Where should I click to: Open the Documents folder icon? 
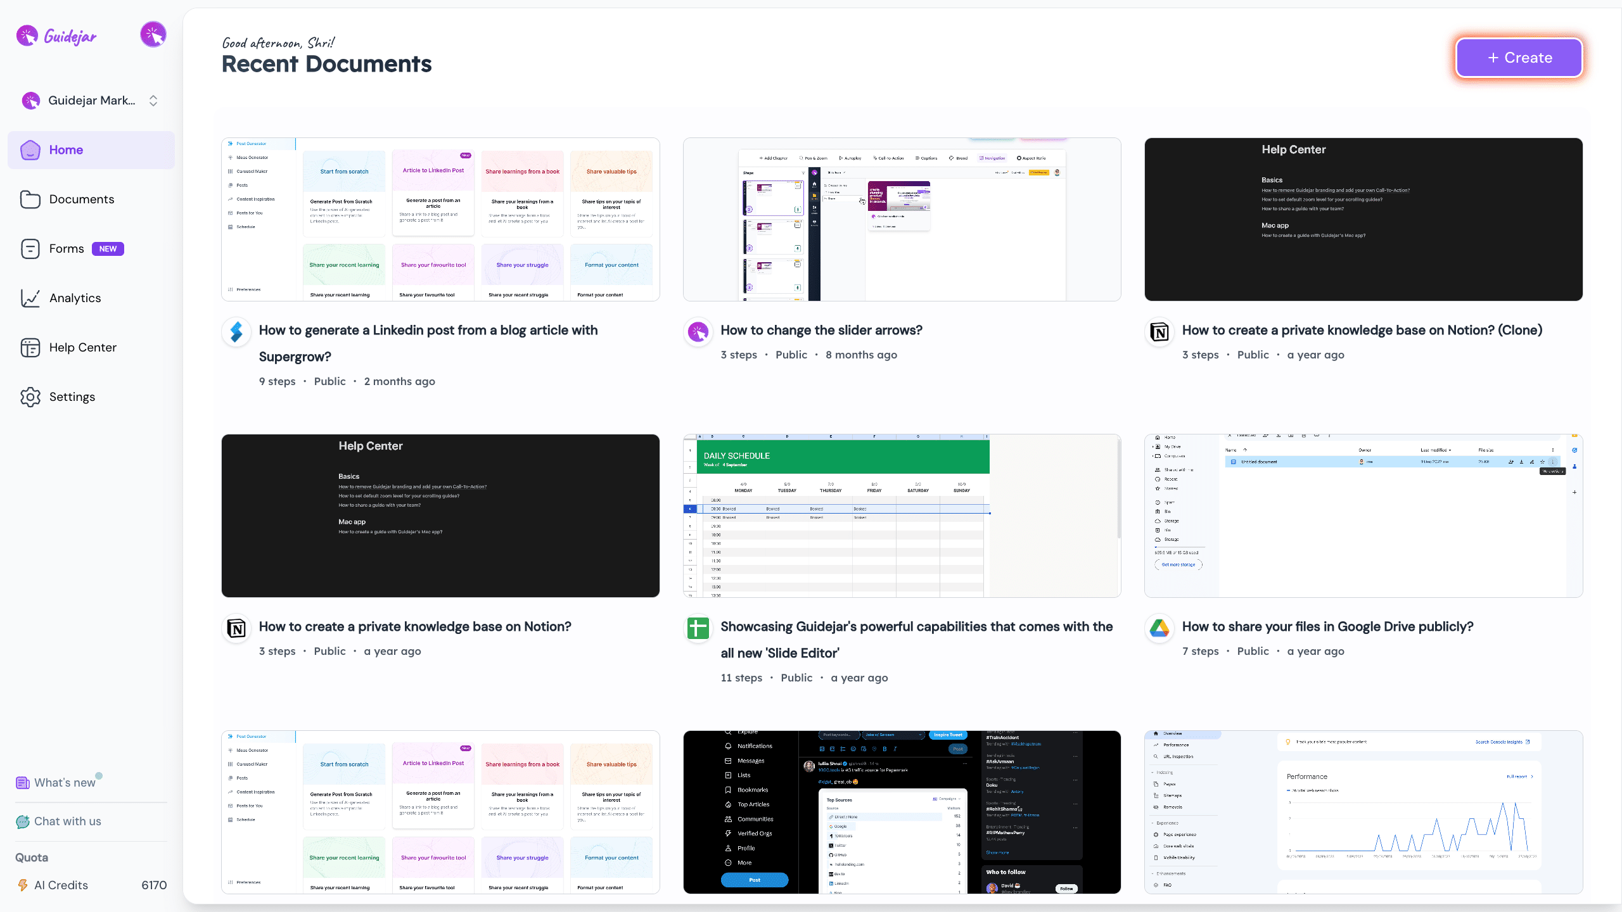point(30,199)
